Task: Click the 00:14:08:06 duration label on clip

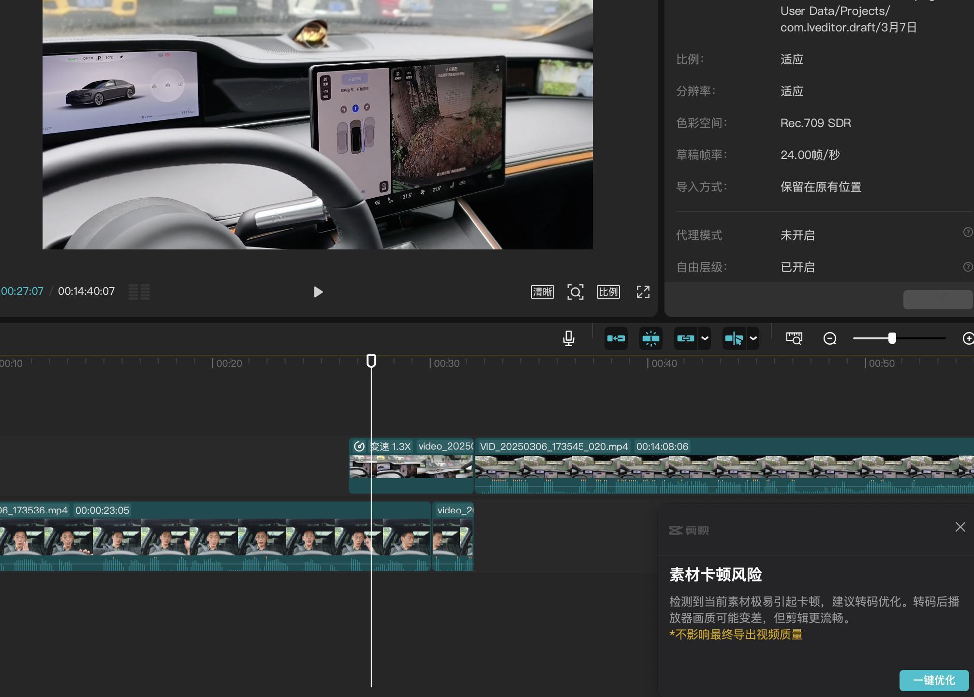Action: pyautogui.click(x=662, y=447)
